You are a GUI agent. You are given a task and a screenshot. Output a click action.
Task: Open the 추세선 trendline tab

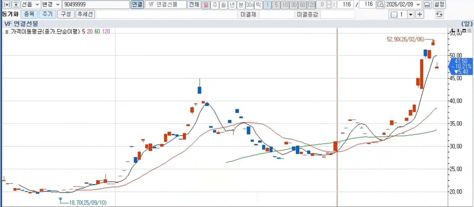85,14
